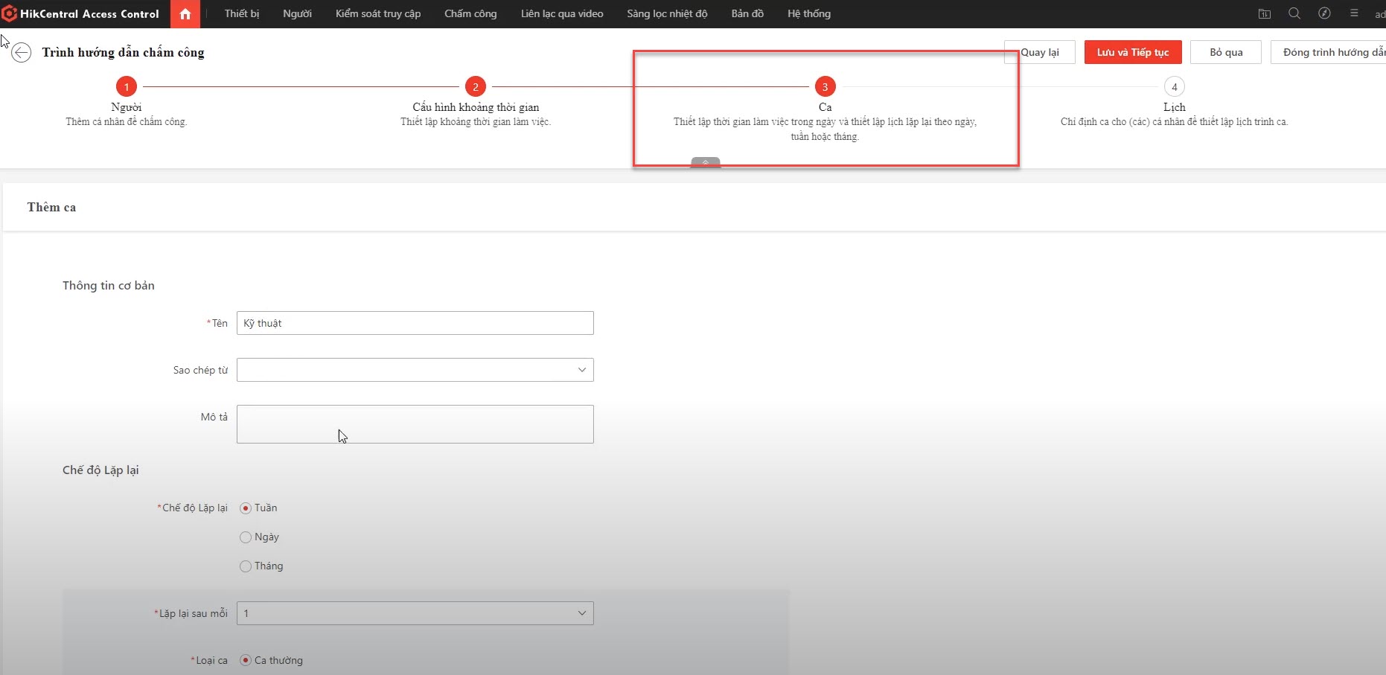
Task: Select the Tuần repeat mode radio
Action: click(246, 508)
